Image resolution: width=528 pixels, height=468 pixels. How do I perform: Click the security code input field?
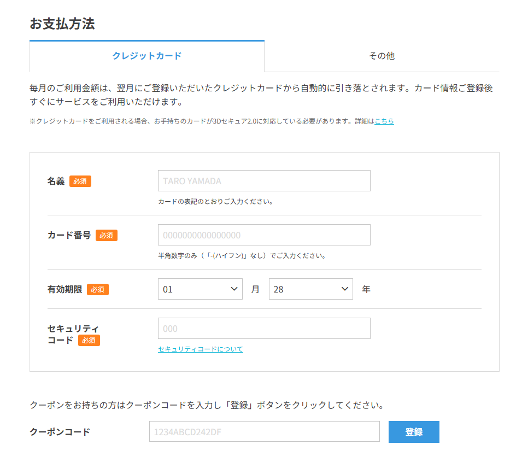(x=264, y=328)
